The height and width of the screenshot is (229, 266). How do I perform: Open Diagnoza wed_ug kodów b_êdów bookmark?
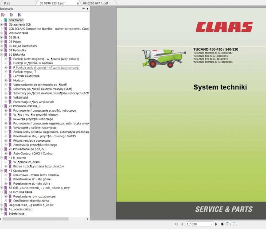31,205
